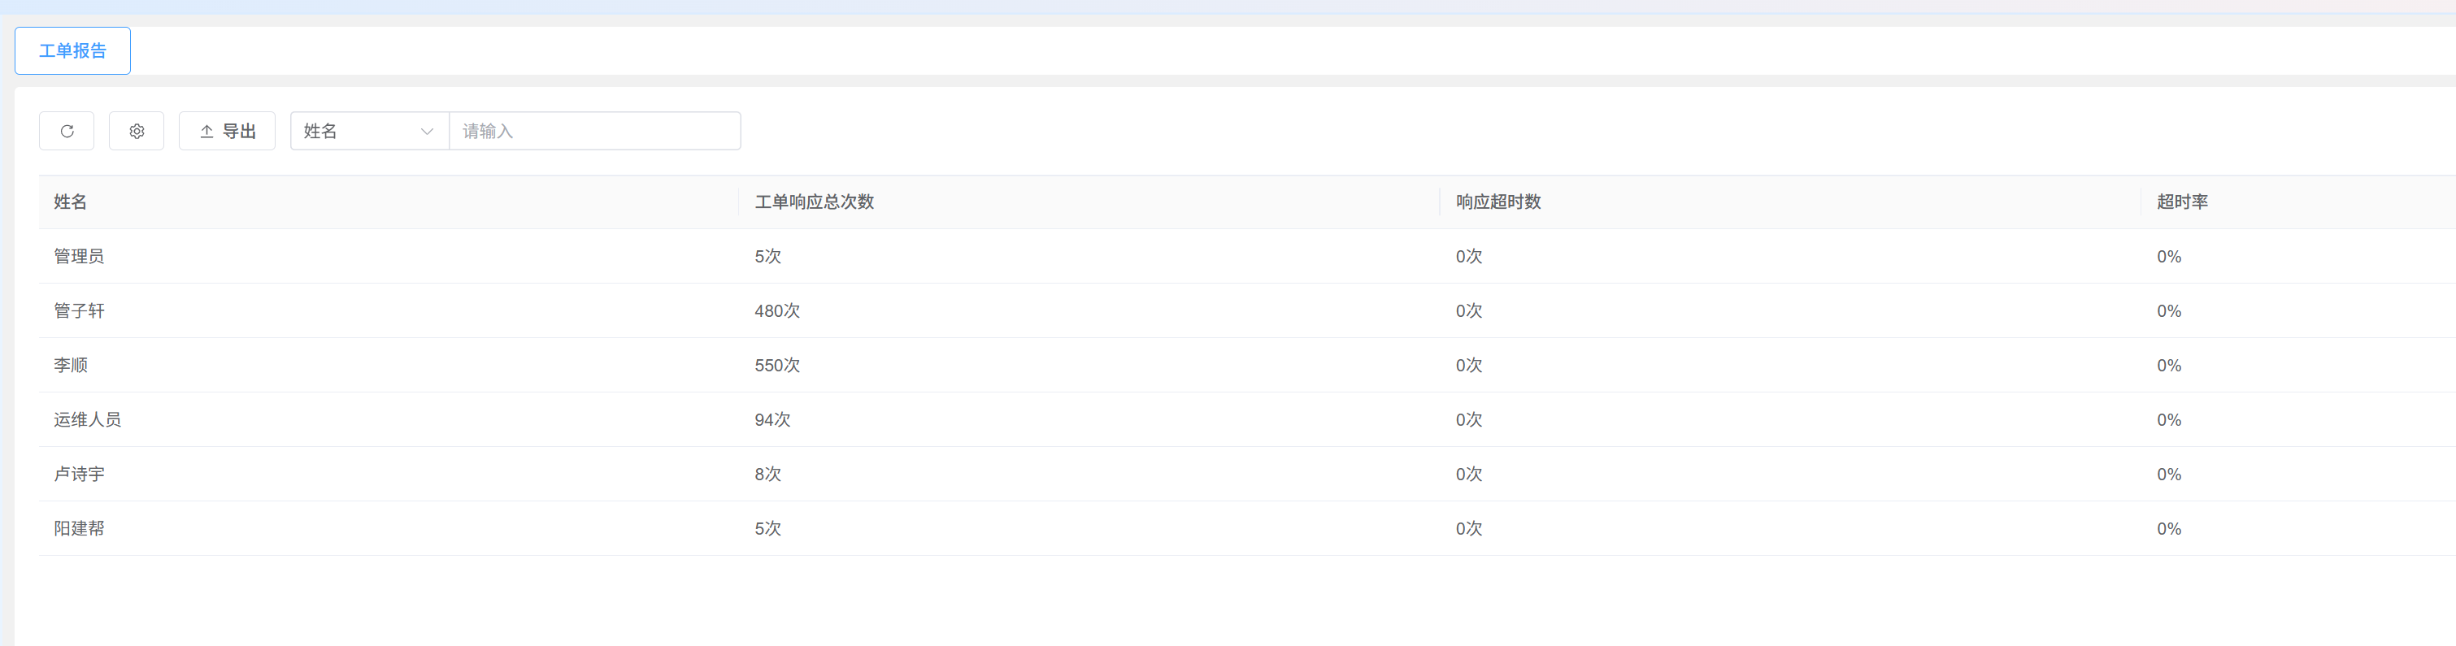Open the 姓名 filter dropdown
This screenshot has width=2456, height=646.
(x=370, y=132)
